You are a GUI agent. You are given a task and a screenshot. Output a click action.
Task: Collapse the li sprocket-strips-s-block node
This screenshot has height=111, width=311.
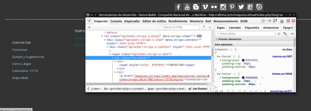[102, 36]
